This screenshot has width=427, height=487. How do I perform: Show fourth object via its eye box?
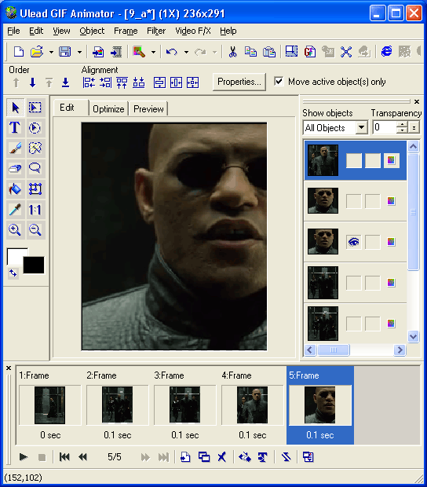[354, 282]
